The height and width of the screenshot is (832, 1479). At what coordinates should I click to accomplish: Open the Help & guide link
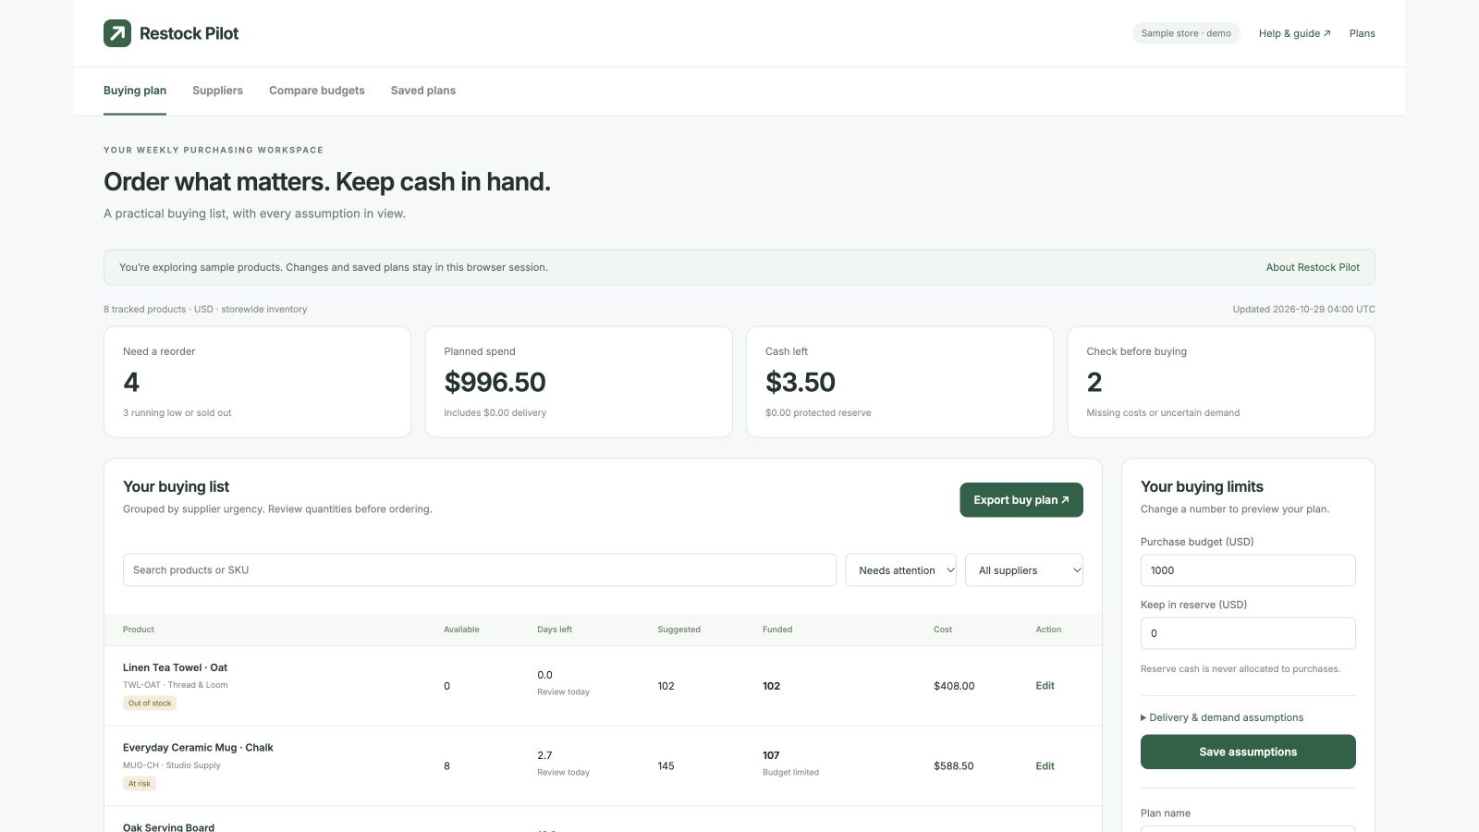click(1294, 33)
